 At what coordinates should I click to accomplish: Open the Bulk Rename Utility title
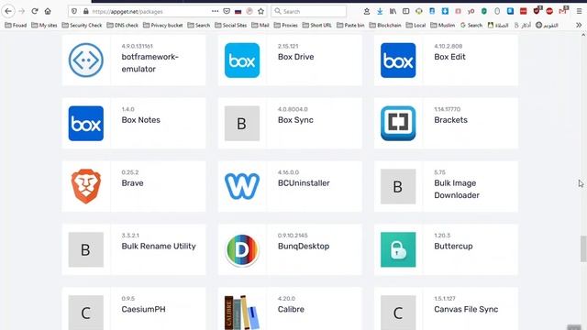click(x=159, y=247)
